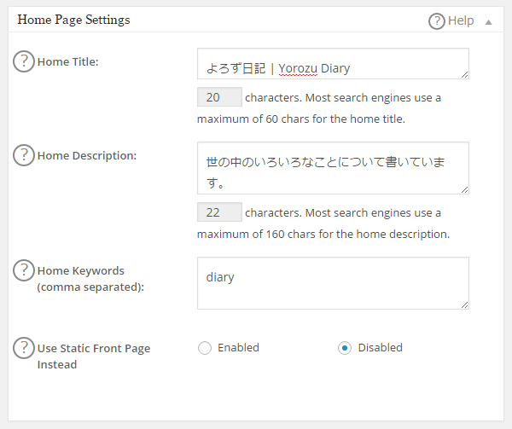Click the resize handle of Home Title field
The height and width of the screenshot is (429, 512).
(x=464, y=75)
